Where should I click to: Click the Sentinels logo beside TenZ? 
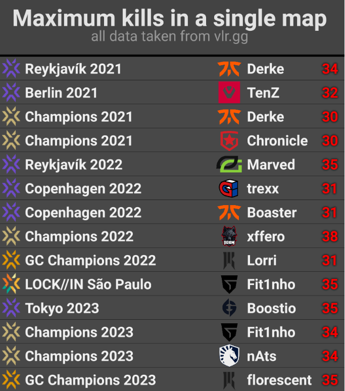(229, 93)
